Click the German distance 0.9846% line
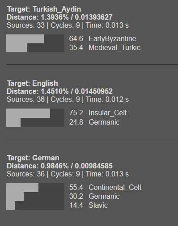The height and width of the screenshot is (226, 178). click(x=59, y=166)
